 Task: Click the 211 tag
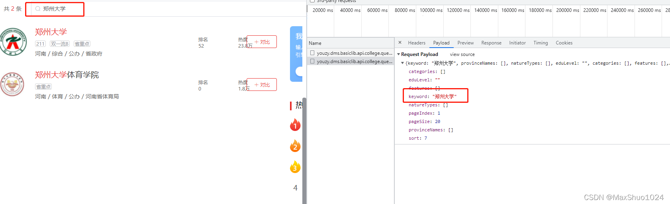coord(40,44)
